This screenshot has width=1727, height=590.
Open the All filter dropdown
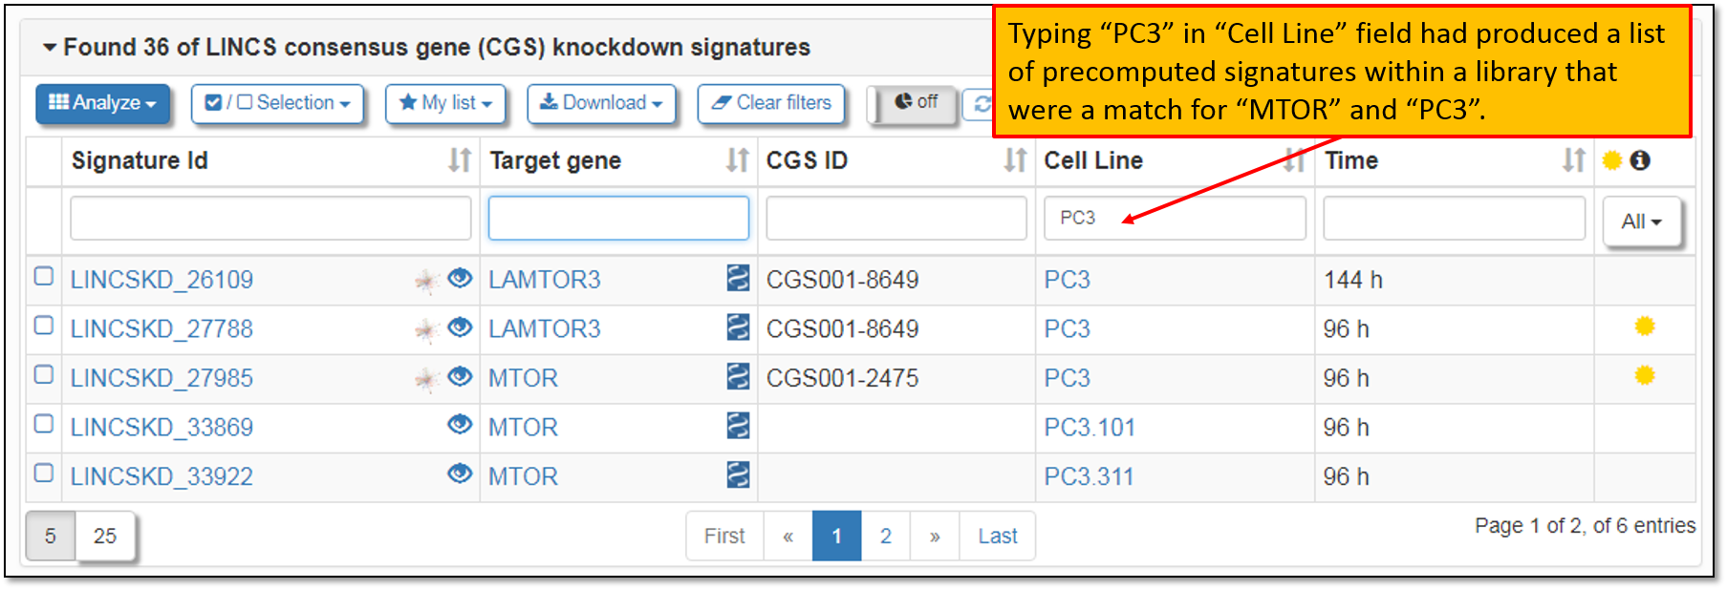pyautogui.click(x=1641, y=221)
